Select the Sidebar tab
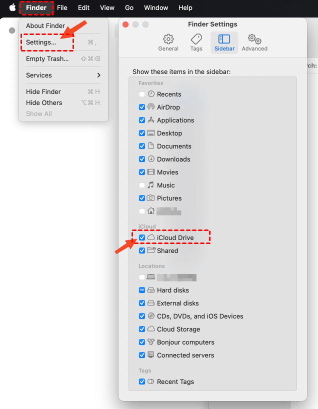This screenshot has height=409, width=318. (x=224, y=42)
